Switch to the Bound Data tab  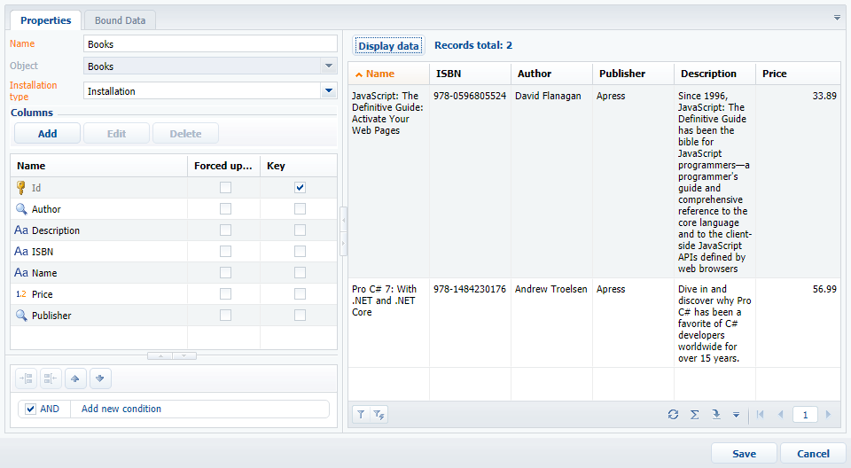(x=121, y=19)
